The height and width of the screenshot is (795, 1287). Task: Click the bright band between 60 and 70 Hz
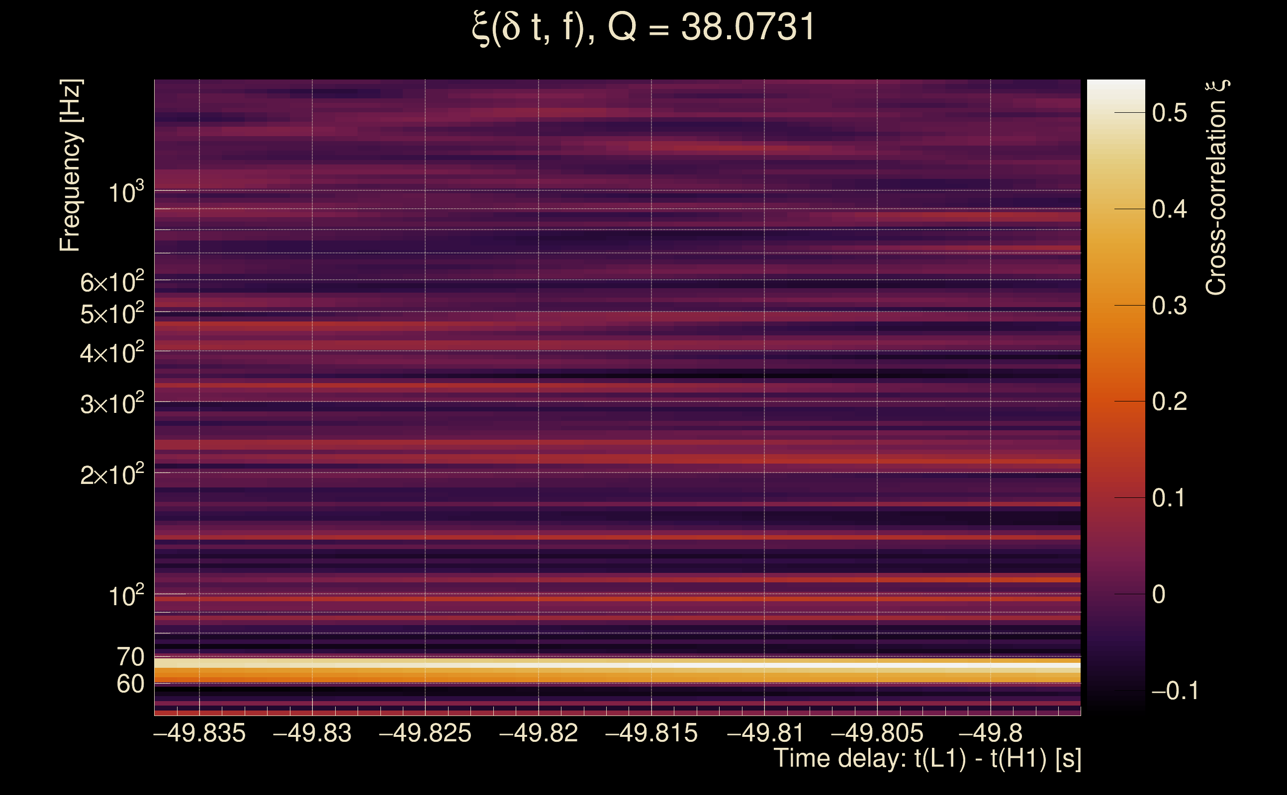(x=617, y=670)
